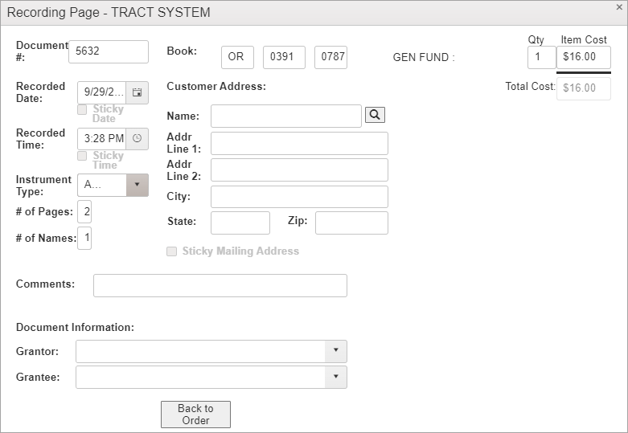Open the Grantor dropdown list
Viewport: 628px width, 433px height.
(x=336, y=352)
